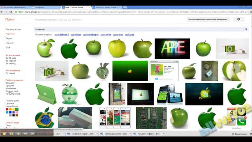
Task: Switch to Видео results
Action: click(x=9, y=38)
